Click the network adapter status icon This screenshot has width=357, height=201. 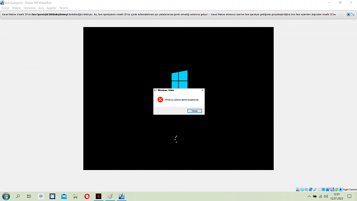310,190
